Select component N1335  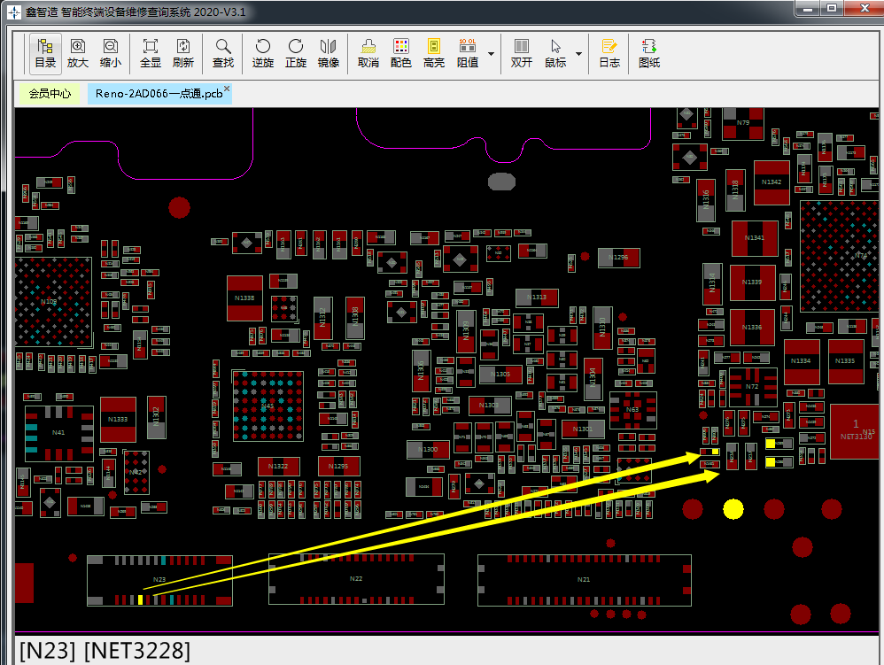click(845, 361)
